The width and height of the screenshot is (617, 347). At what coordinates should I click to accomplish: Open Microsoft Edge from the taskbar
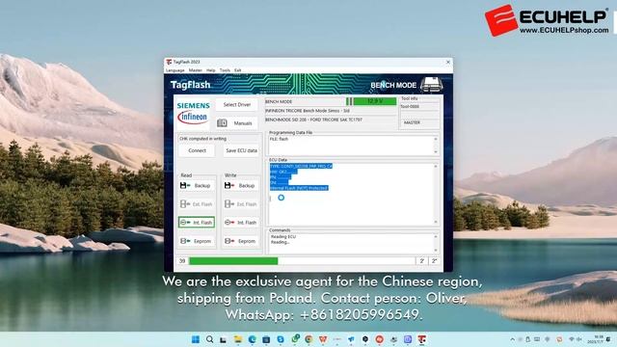[x=252, y=339]
